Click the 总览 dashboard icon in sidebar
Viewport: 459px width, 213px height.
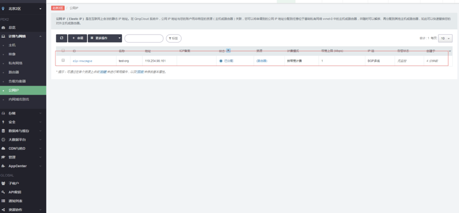point(4,27)
